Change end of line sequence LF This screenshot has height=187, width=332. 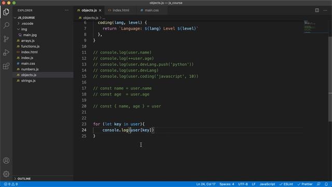pyautogui.click(x=254, y=184)
